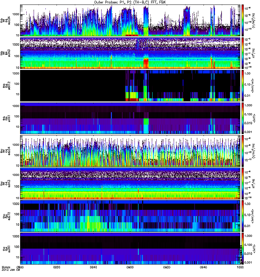
Task: Click the (V/m)²/Hz unit label of top panel
Action: (253, 20)
